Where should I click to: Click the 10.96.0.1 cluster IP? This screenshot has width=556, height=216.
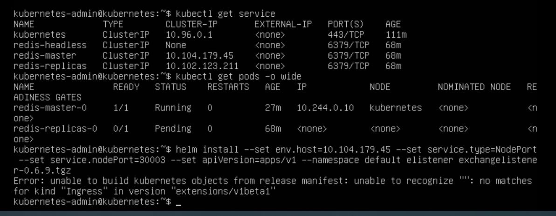pyautogui.click(x=189, y=35)
